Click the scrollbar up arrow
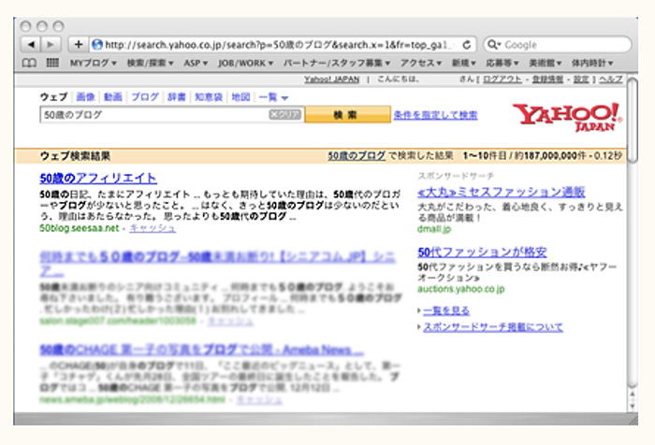Image resolution: width=655 pixels, height=445 pixels. point(633,395)
